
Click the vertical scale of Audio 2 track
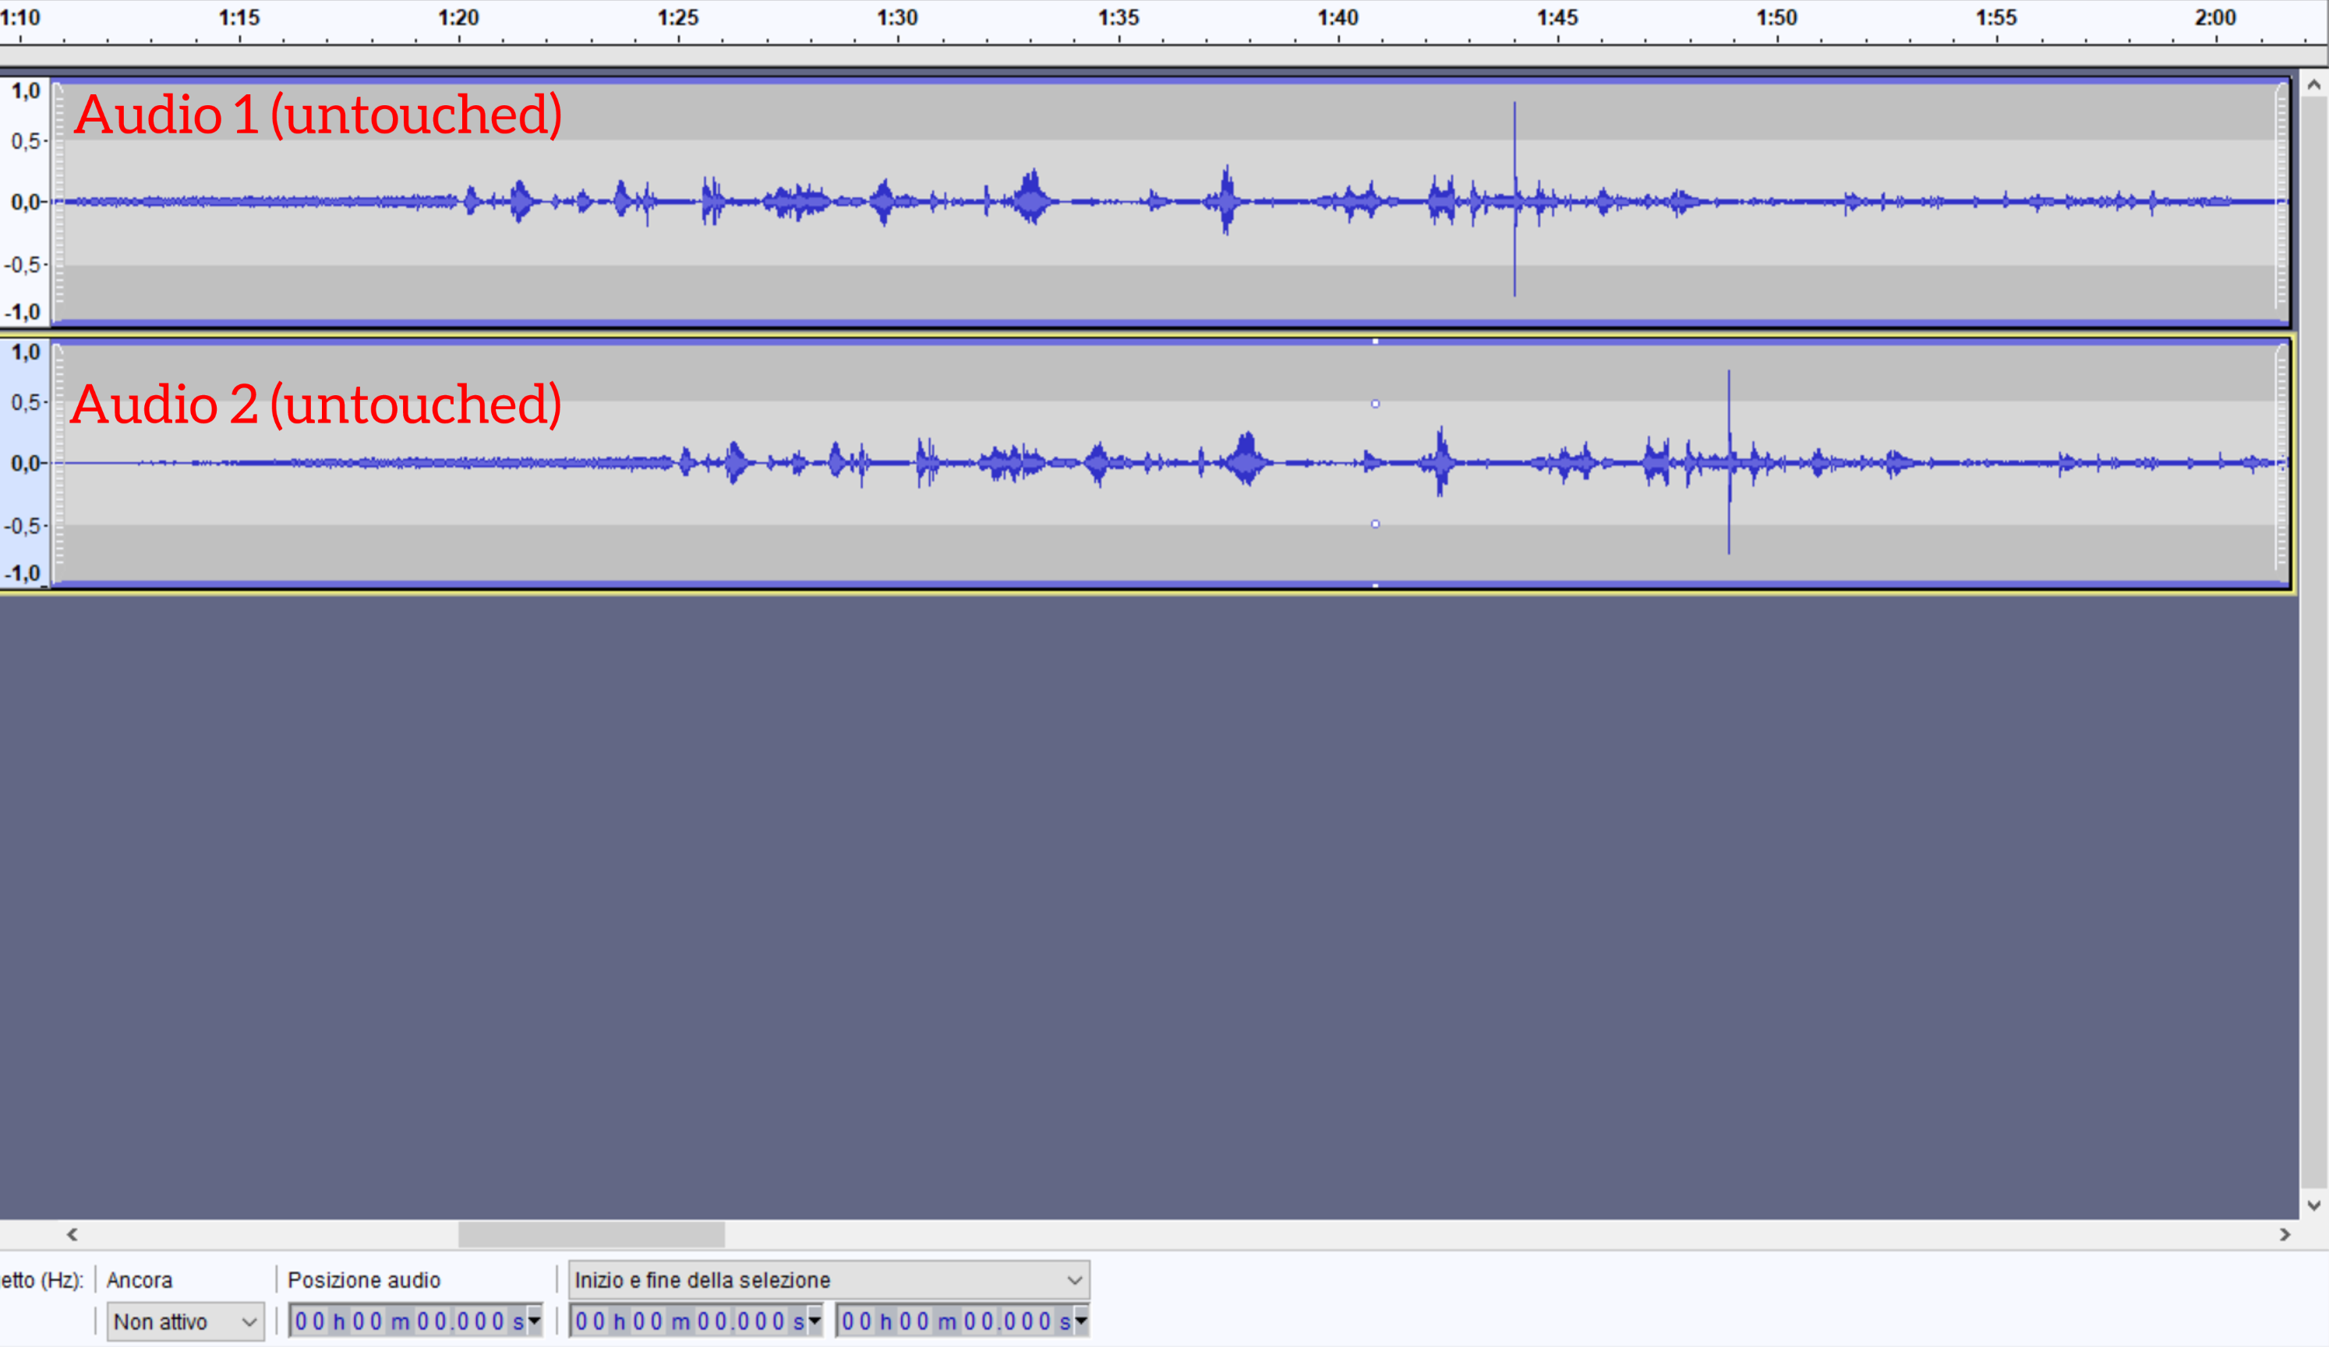pos(25,462)
